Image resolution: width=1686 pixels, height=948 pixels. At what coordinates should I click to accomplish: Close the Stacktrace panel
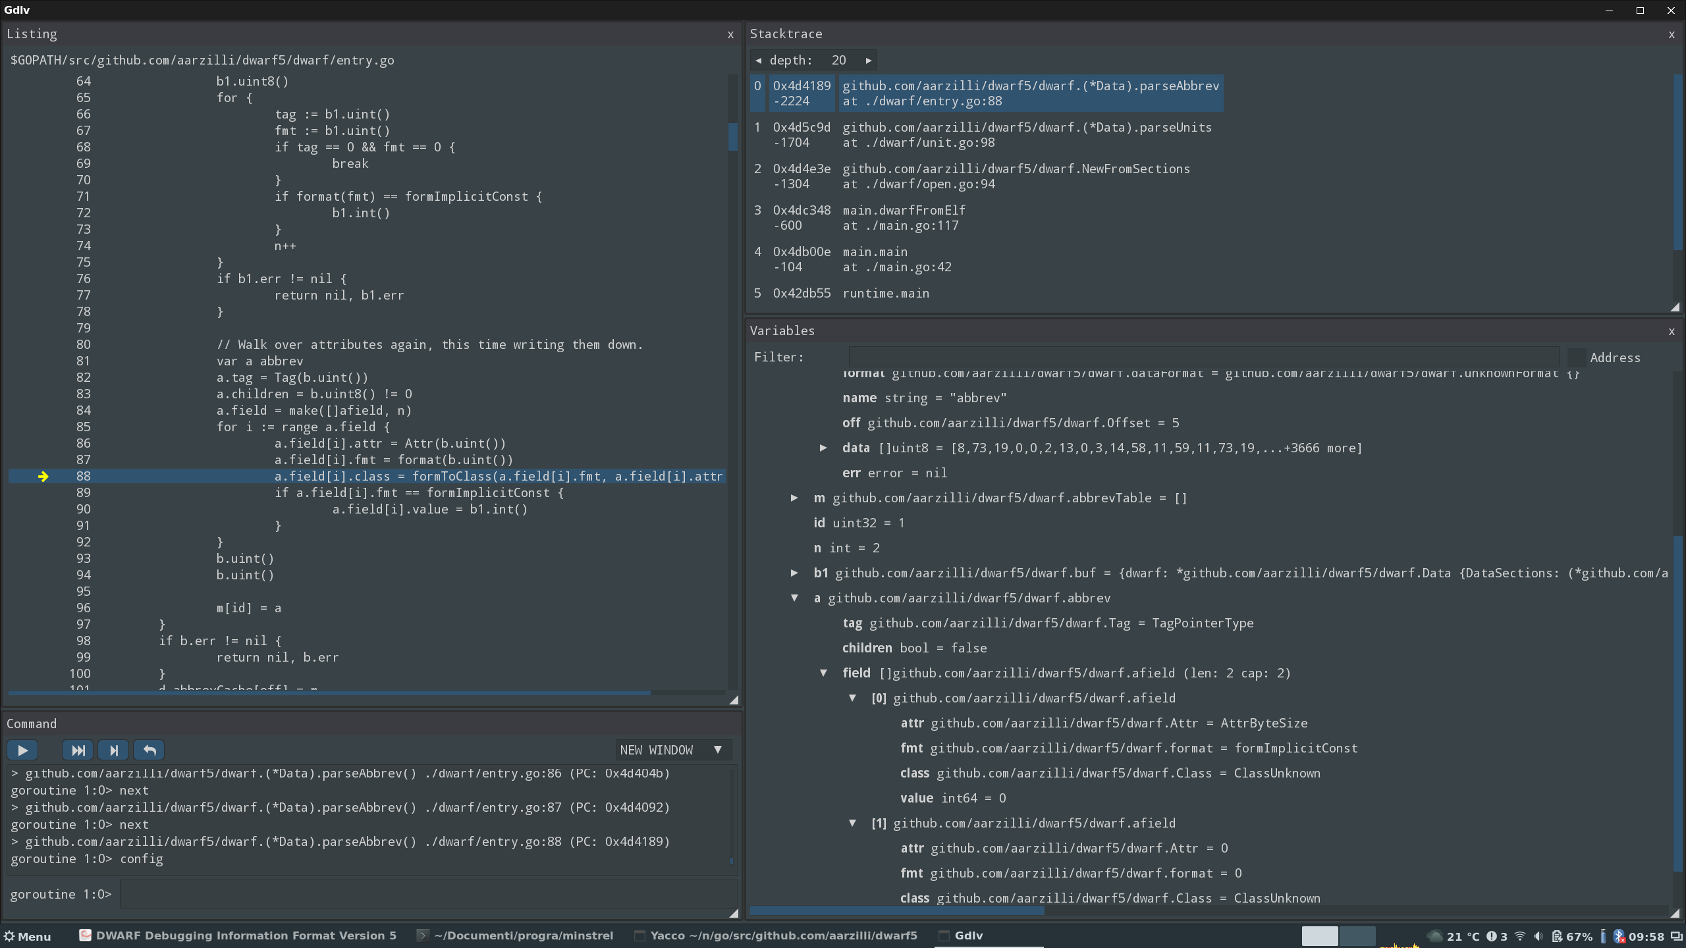pyautogui.click(x=1671, y=35)
